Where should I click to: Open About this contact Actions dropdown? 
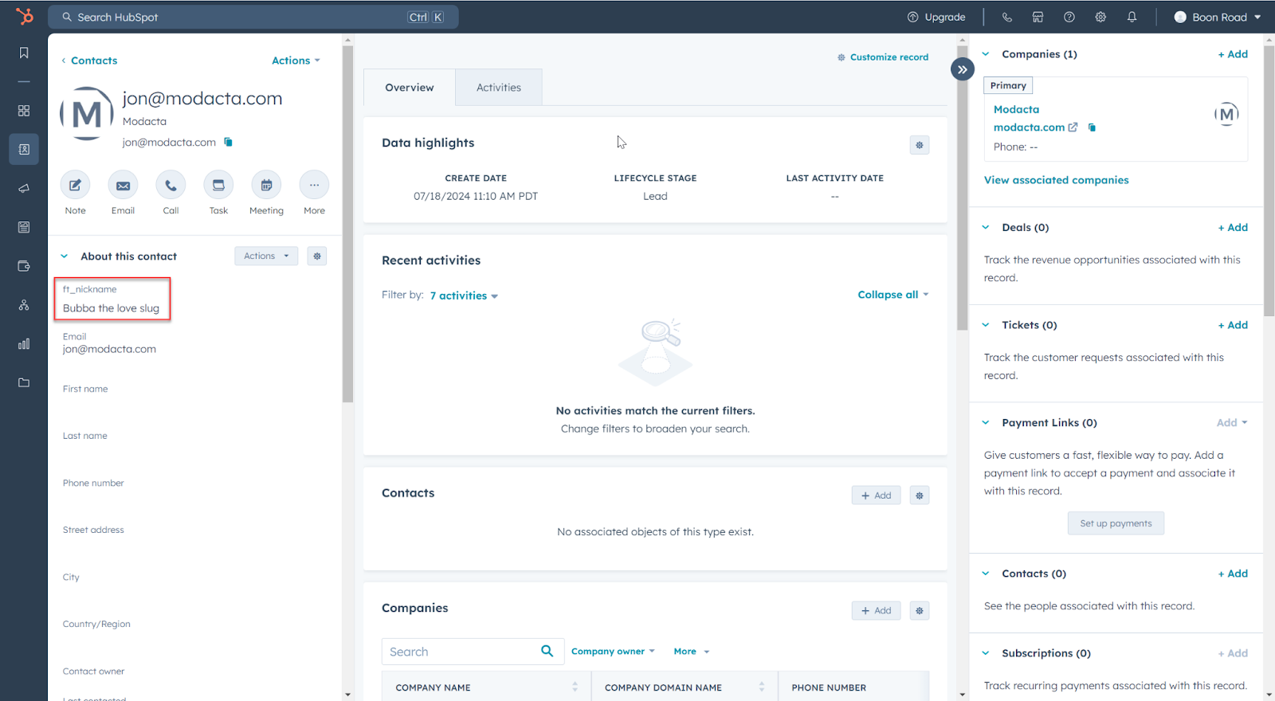click(266, 256)
